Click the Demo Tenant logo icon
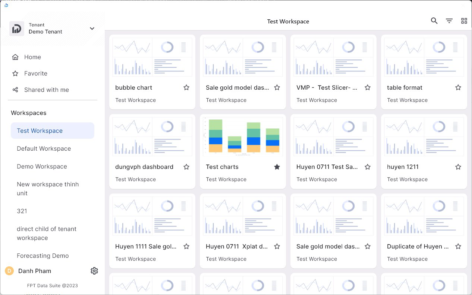 coord(17,29)
